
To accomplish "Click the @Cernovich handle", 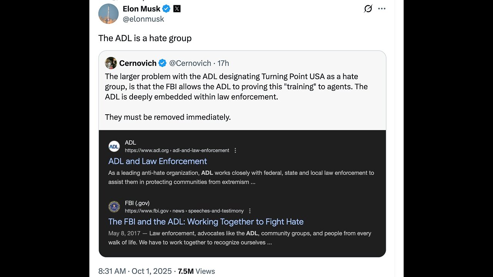I will point(190,63).
